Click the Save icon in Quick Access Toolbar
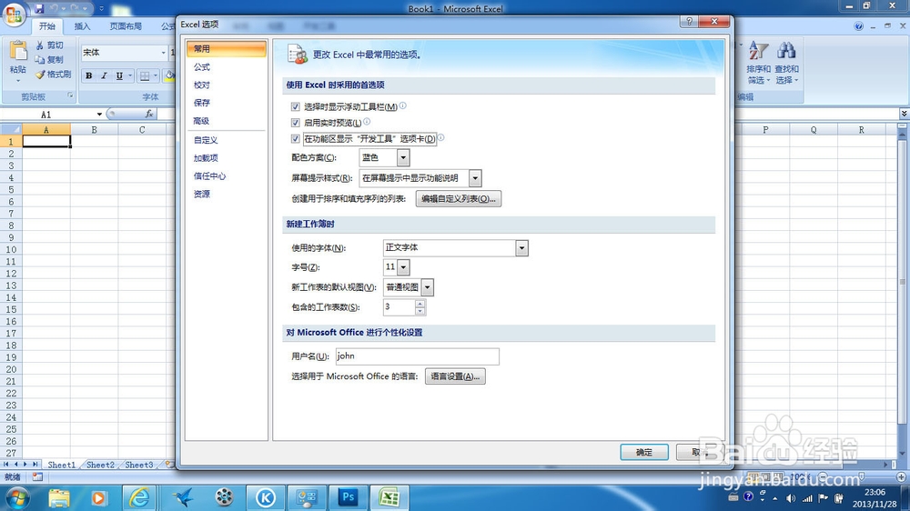 (x=39, y=9)
